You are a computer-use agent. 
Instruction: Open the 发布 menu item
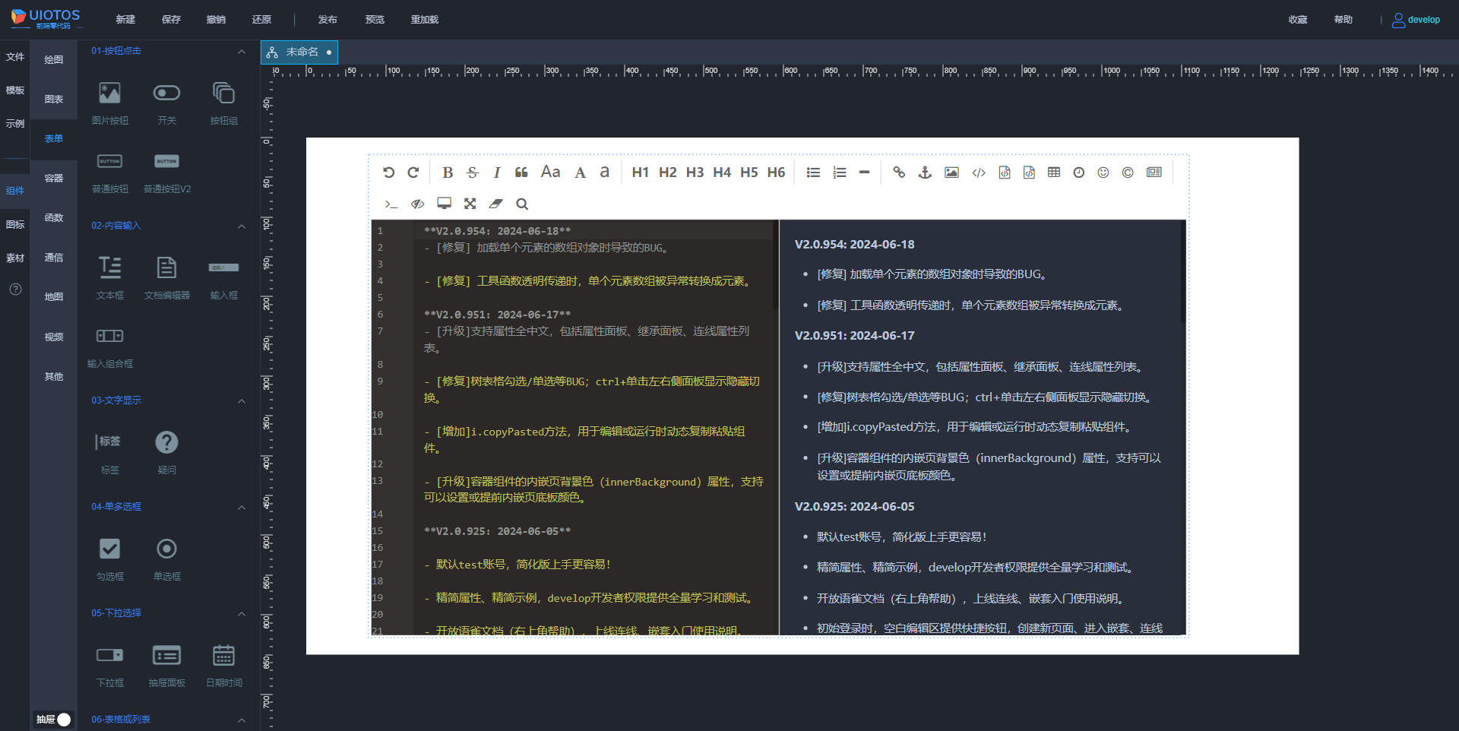[x=328, y=20]
